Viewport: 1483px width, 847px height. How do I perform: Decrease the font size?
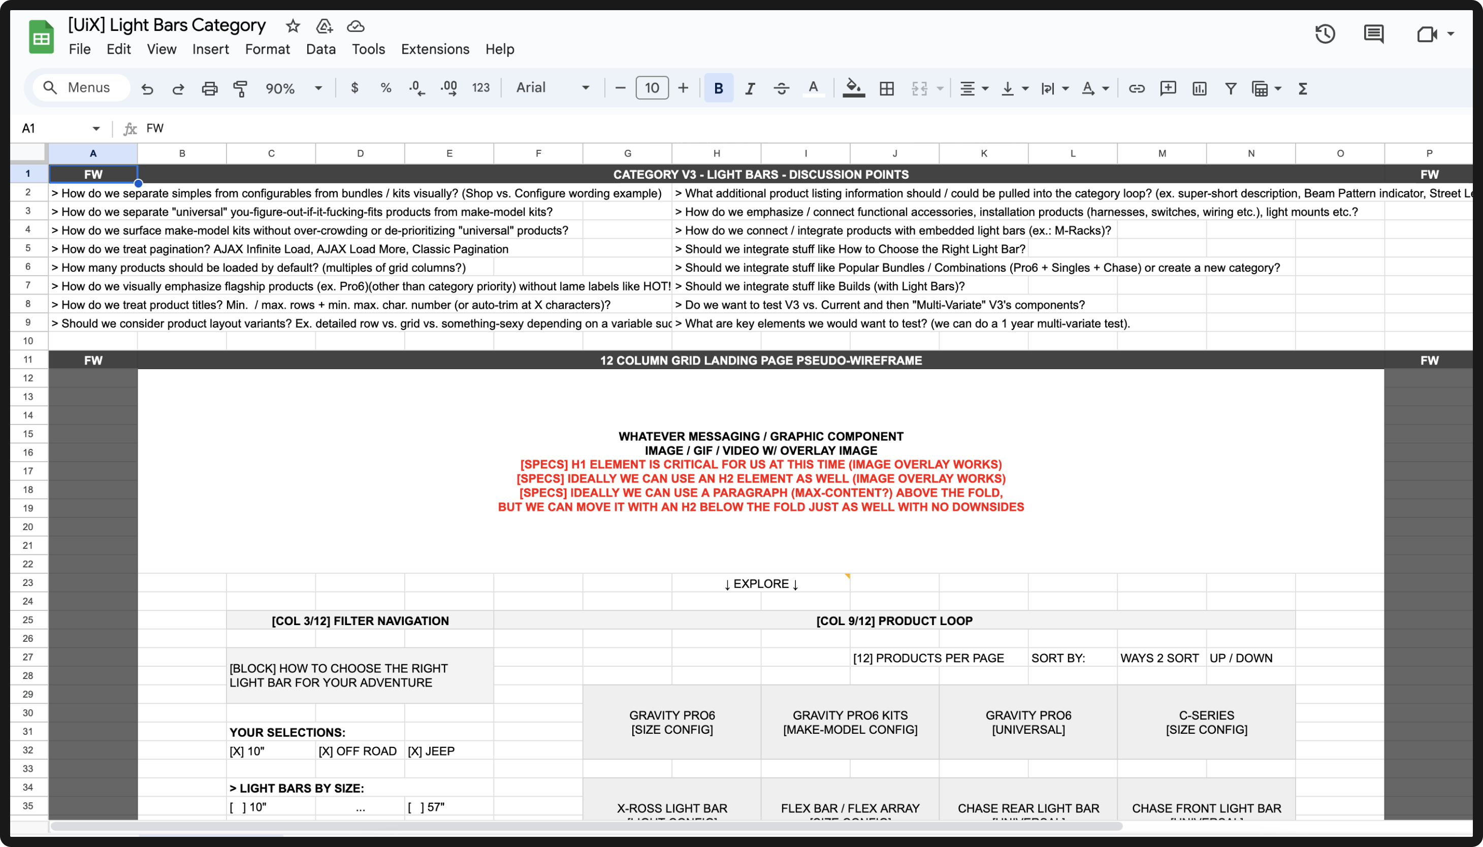click(x=620, y=88)
